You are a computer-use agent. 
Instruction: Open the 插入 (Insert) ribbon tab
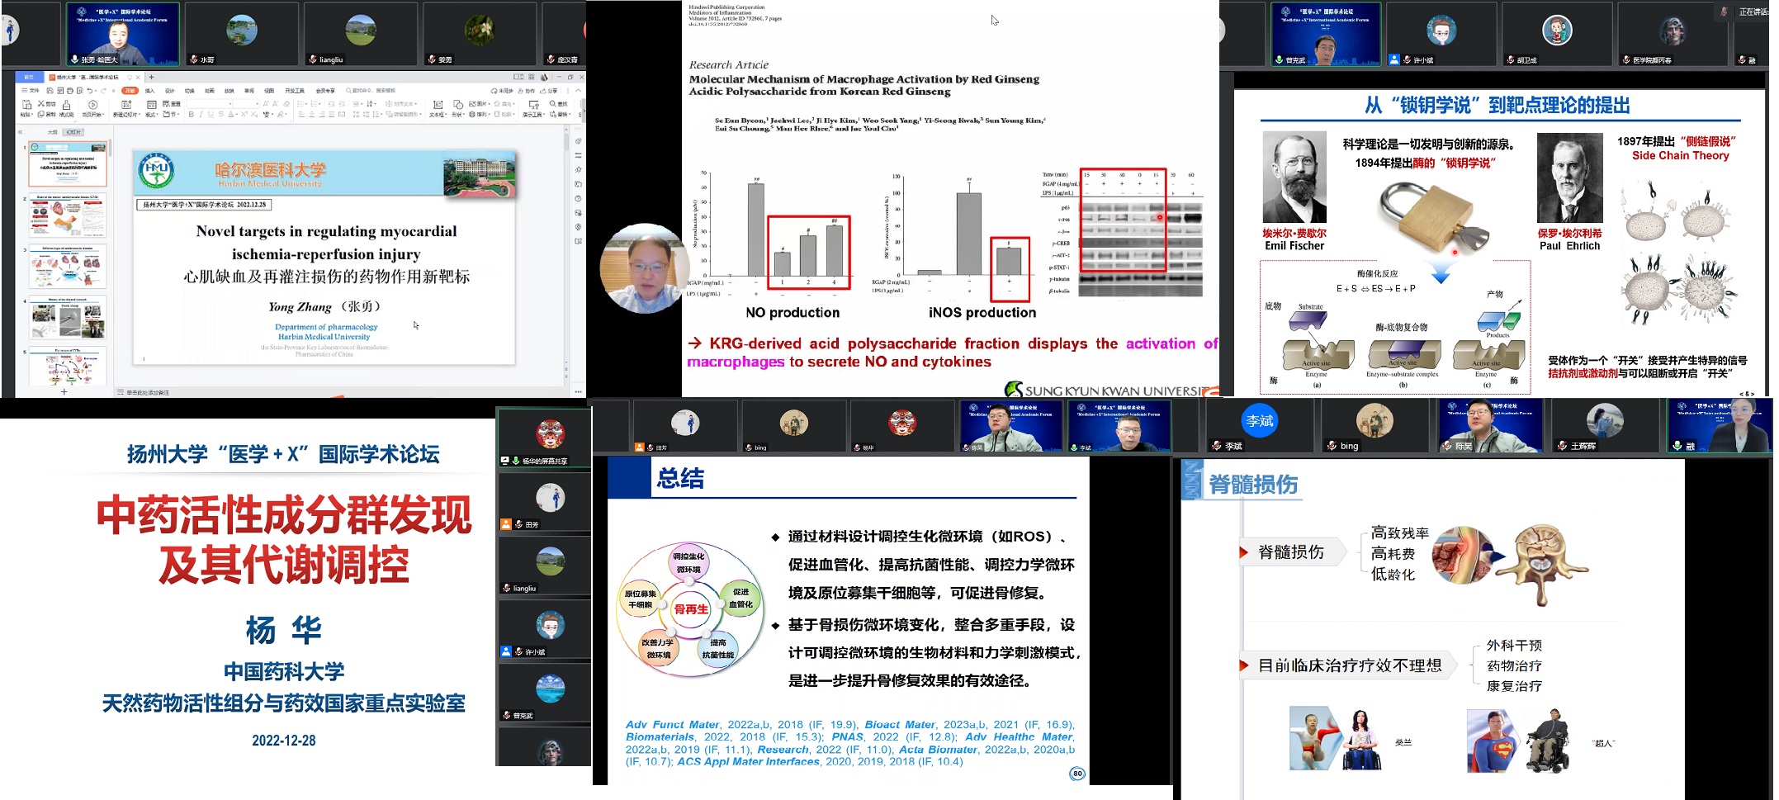pos(149,90)
